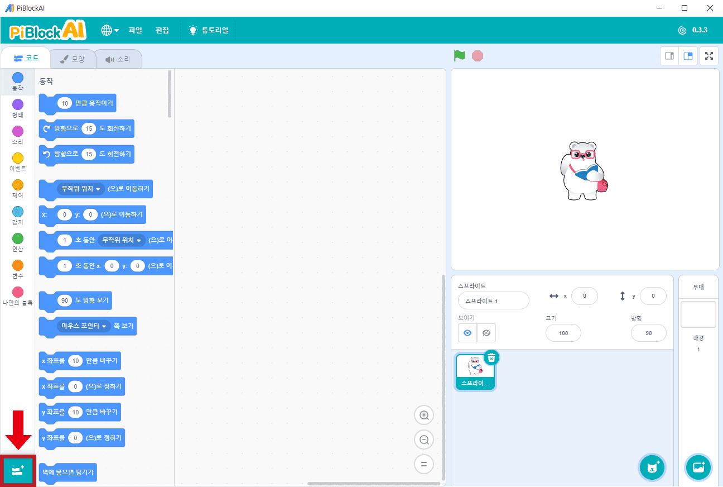The width and height of the screenshot is (723, 487).
Task: Click y 좌표를 0 (으)로 정하기 block
Action: [82, 438]
